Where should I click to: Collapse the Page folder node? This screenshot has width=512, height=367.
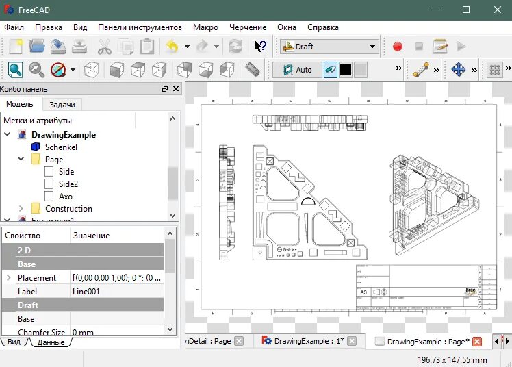[x=21, y=159]
